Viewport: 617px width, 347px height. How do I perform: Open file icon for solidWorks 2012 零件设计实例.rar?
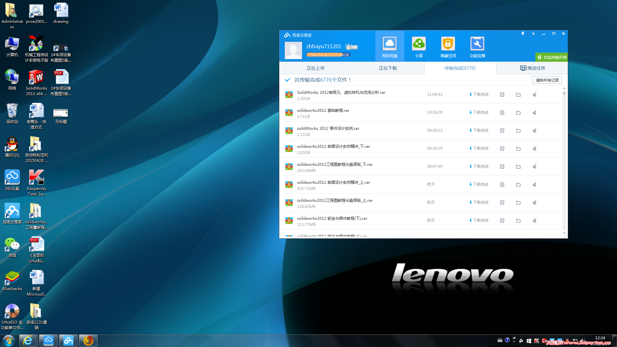(502, 130)
